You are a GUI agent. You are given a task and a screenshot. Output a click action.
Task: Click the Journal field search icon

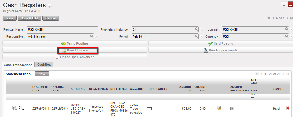(x=287, y=29)
